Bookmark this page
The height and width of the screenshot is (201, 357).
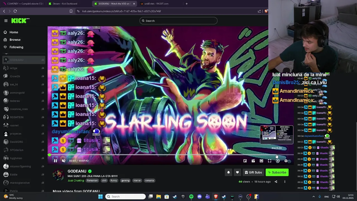(x=71, y=11)
